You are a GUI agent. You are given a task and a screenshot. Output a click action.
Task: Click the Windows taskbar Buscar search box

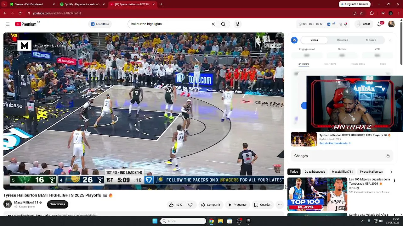click(183, 221)
